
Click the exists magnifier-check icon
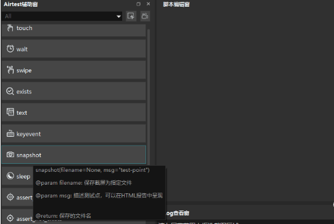pyautogui.click(x=10, y=91)
